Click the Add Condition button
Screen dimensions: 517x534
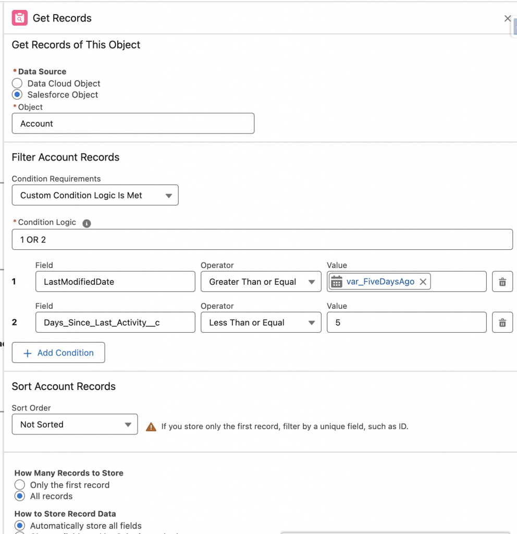(58, 353)
